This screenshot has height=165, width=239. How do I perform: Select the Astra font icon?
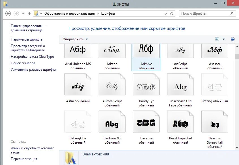point(78,84)
